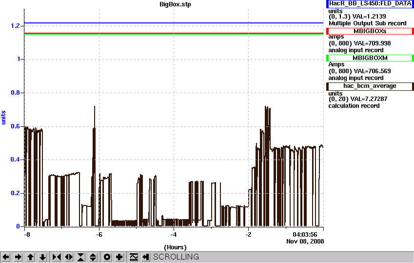This screenshot has width=414, height=263.
Task: Click the -6 x-axis tick label
Action: click(x=99, y=235)
